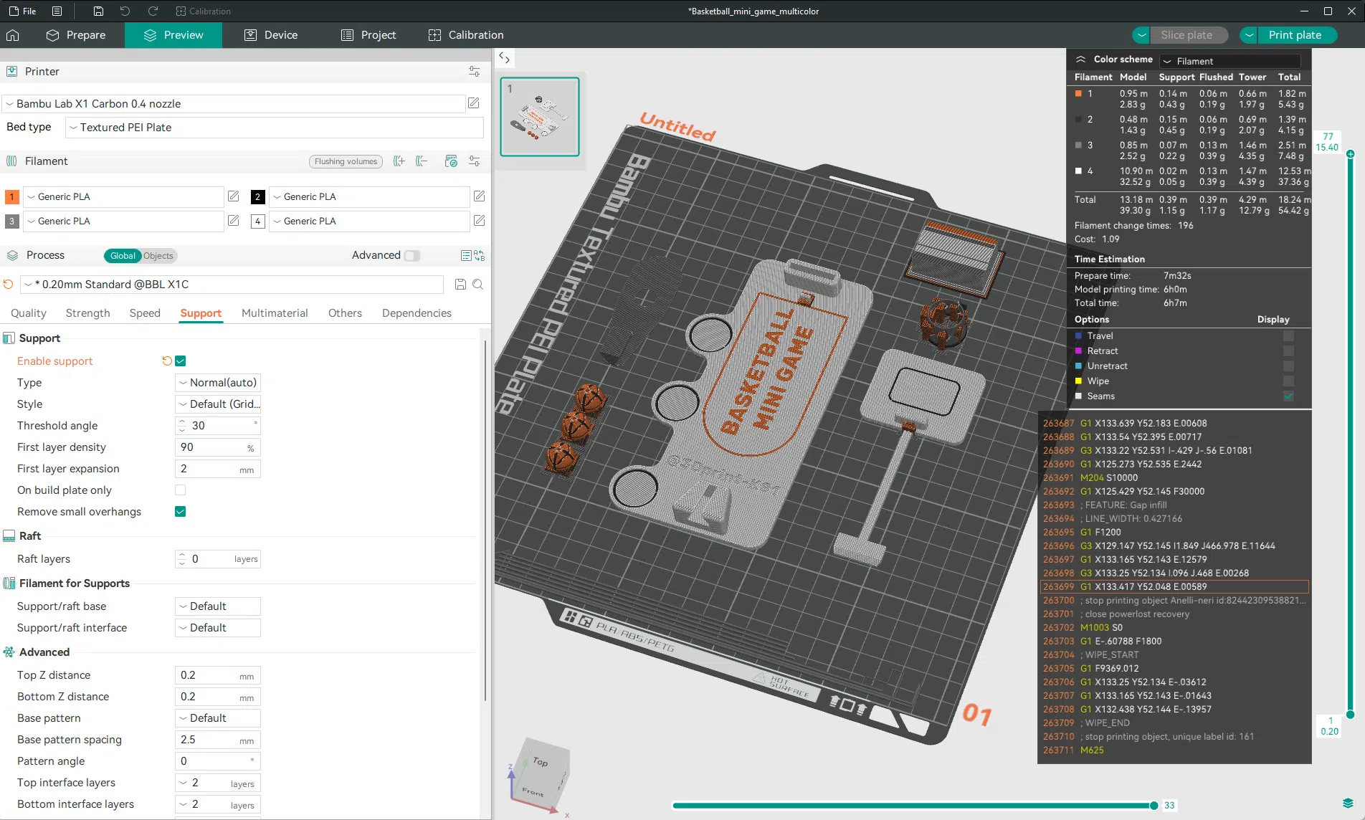This screenshot has height=820, width=1365.
Task: Open the File menu
Action: (23, 11)
